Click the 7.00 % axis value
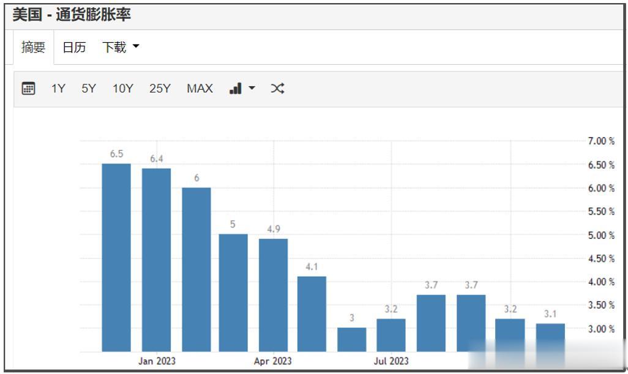 coord(601,141)
